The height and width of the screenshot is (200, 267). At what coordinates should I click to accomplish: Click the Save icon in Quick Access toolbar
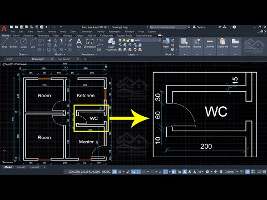tap(22, 27)
